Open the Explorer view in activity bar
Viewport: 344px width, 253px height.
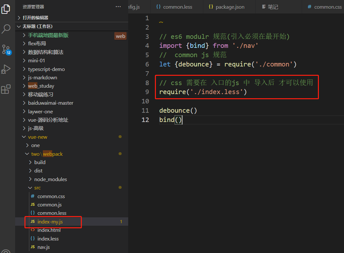[x=6, y=9]
